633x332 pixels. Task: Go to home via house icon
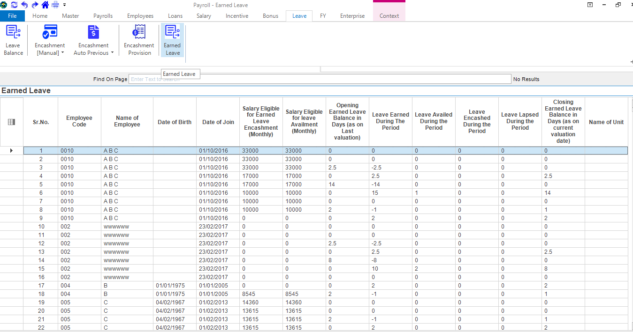[x=45, y=5]
